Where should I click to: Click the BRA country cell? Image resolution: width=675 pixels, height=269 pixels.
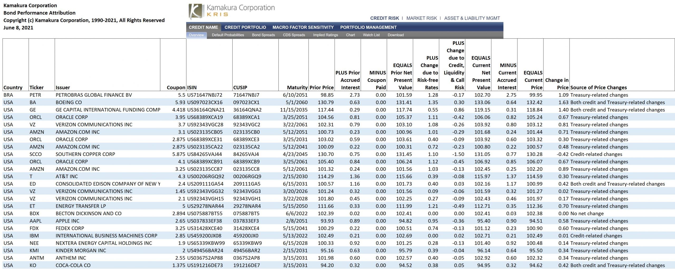(x=8, y=95)
